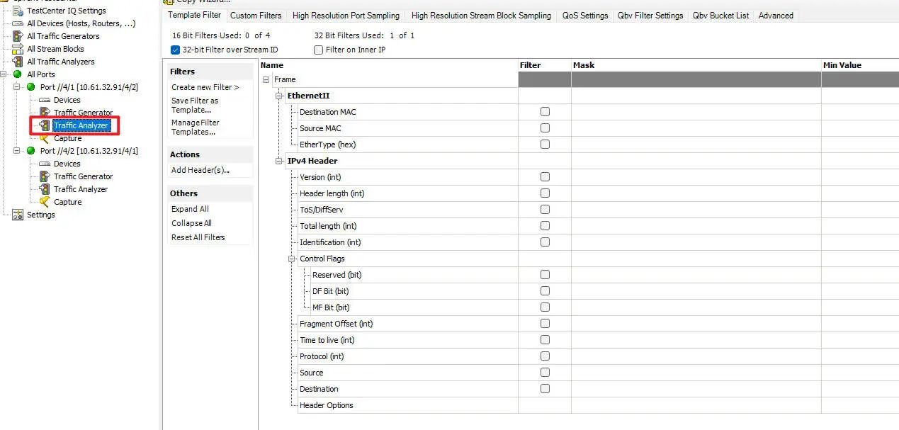Select Traffic Analyzer under Port //4/2

tap(81, 189)
